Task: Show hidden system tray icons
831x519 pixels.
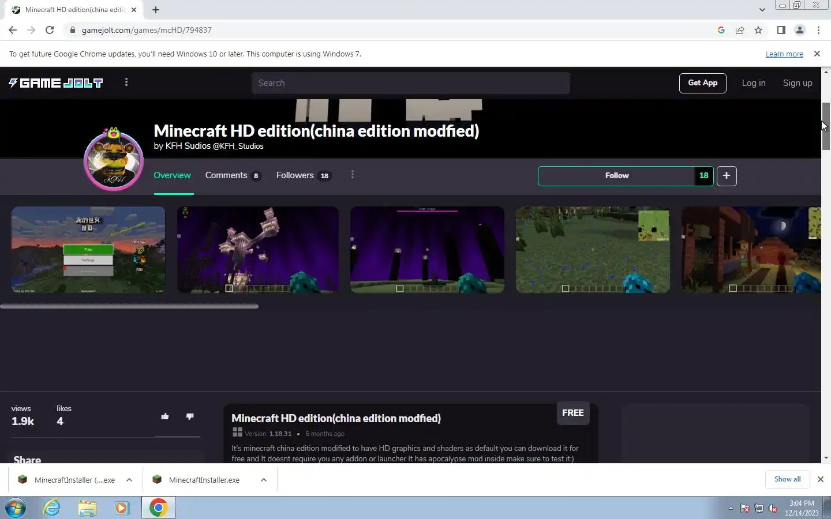Action: pyautogui.click(x=731, y=509)
